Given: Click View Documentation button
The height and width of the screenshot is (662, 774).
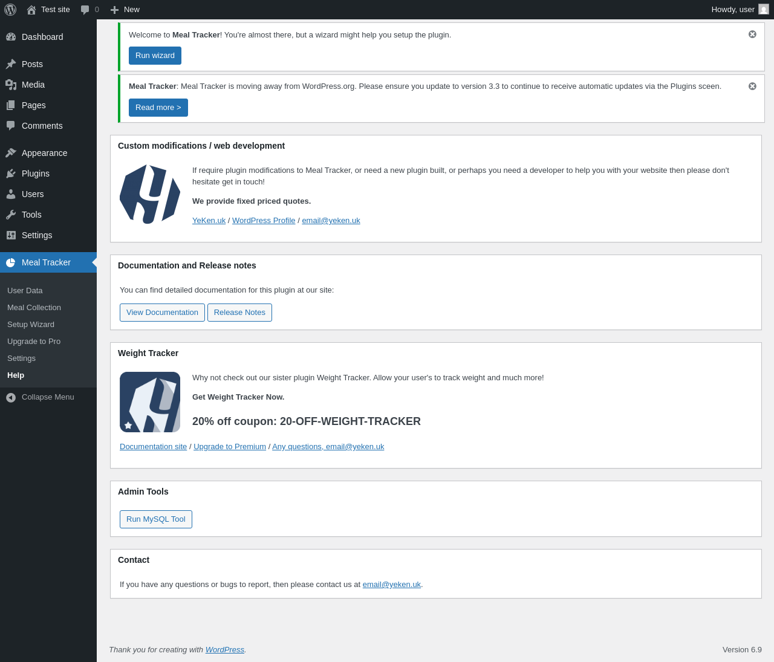Looking at the screenshot, I should [x=162, y=313].
